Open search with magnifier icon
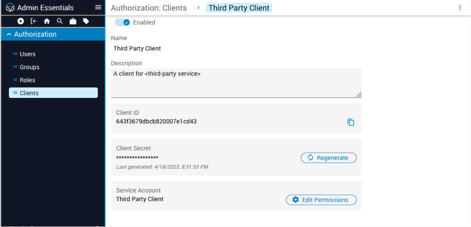This screenshot has height=227, width=471. tap(60, 21)
